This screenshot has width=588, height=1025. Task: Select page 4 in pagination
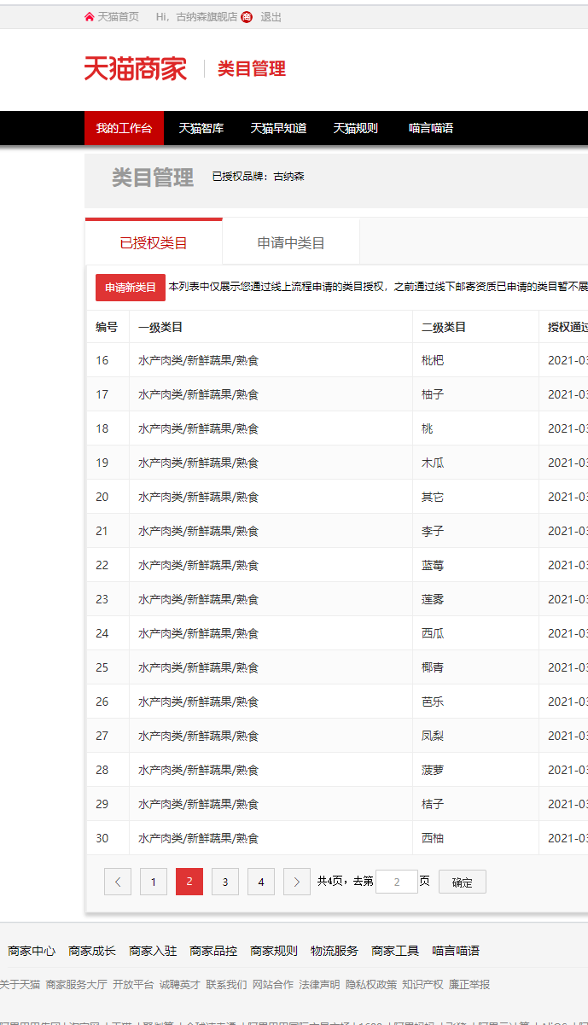[261, 882]
